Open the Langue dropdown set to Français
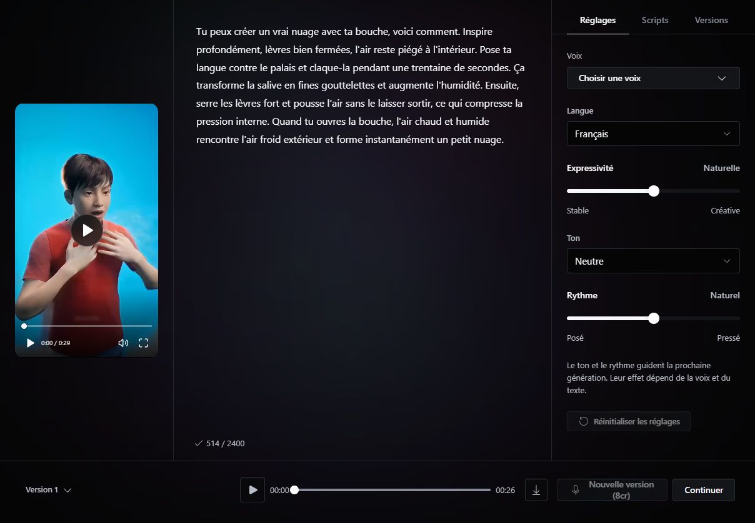755x523 pixels. tap(653, 134)
